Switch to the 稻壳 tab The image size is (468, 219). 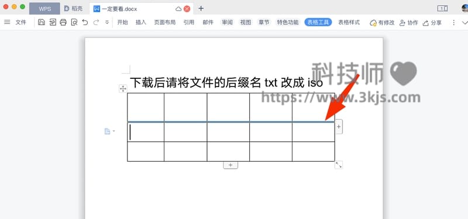point(74,9)
